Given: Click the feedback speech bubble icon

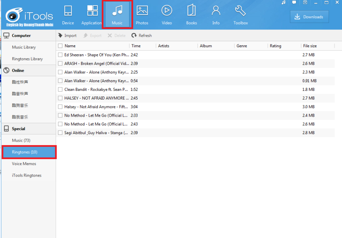Looking at the screenshot, I should coord(294,3).
